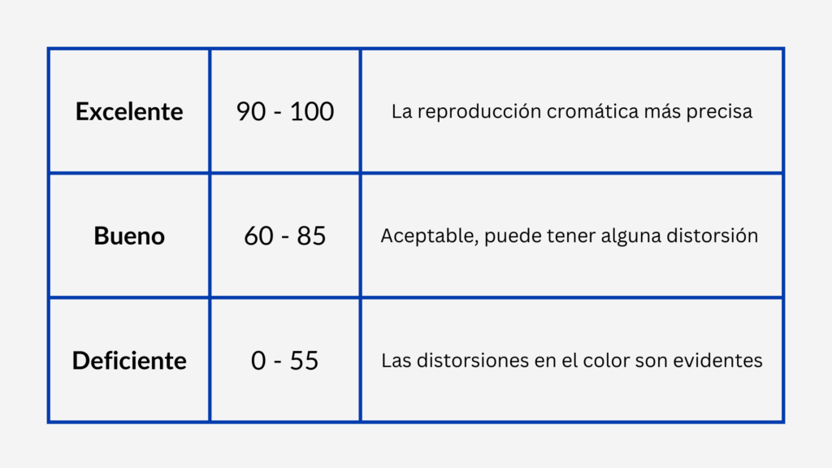This screenshot has width=832, height=468.
Task: Click the 'Las distorsiones en el color' description
Action: (572, 360)
